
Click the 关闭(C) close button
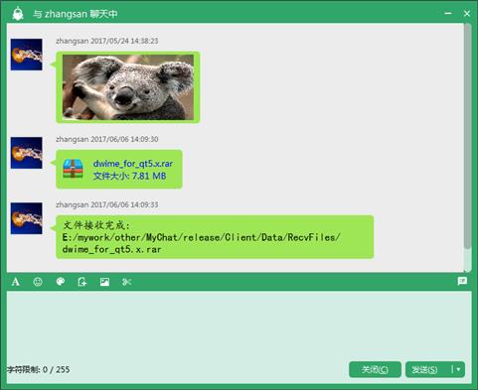click(375, 369)
